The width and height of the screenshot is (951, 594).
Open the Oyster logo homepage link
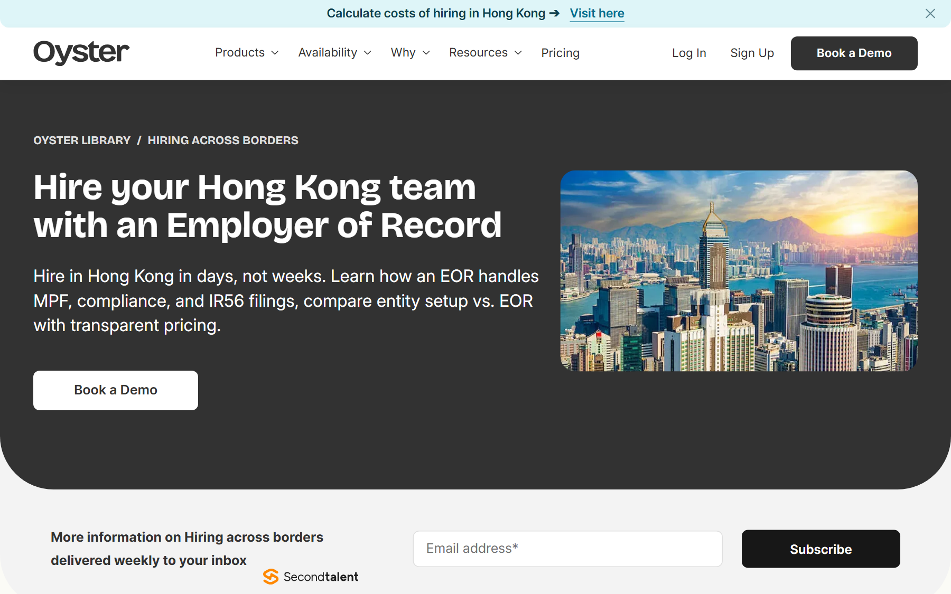pos(81,53)
